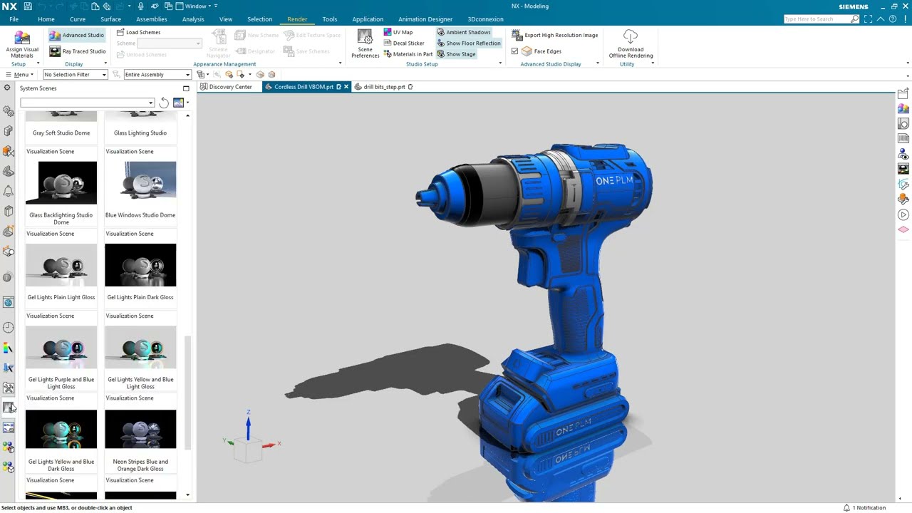Switch to Ray Traced Studio
912x513 pixels.
78,51
